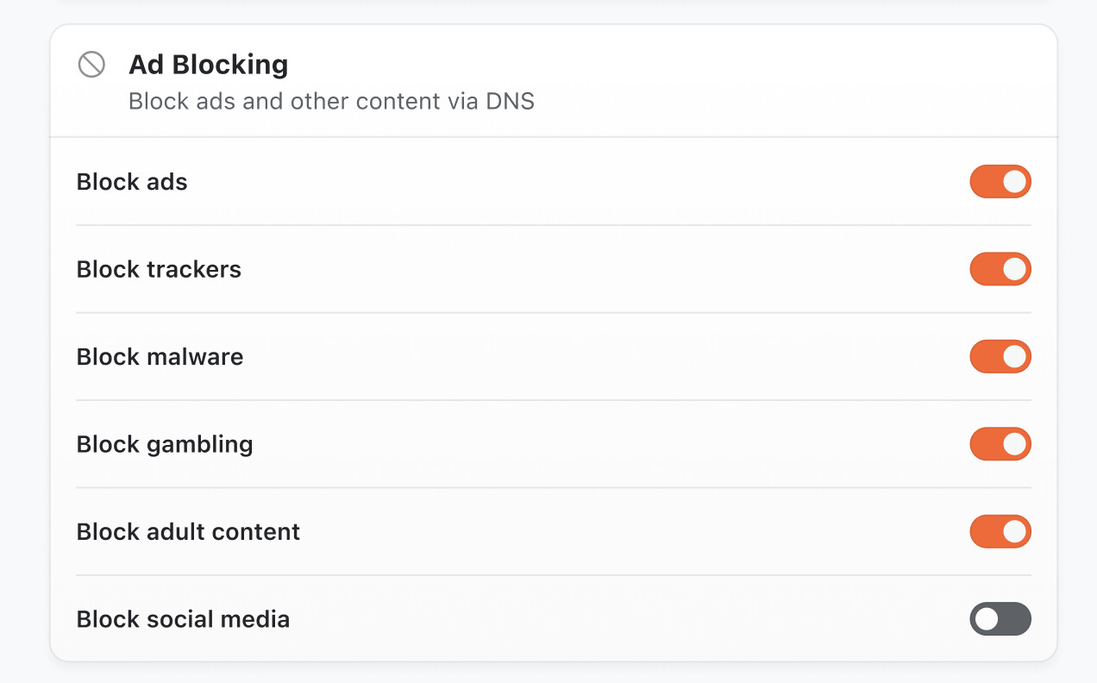
Task: Disable the Block gambling toggle
Action: coord(1000,444)
